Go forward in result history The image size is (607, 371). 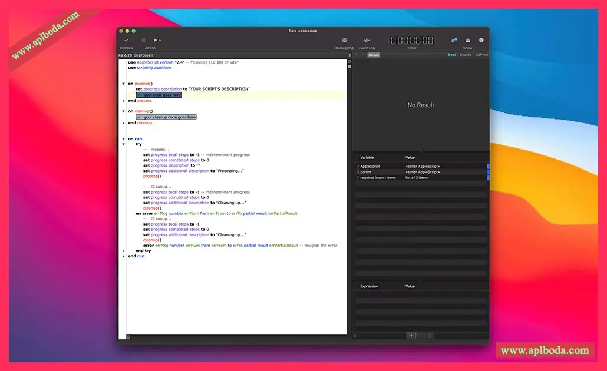pos(363,55)
